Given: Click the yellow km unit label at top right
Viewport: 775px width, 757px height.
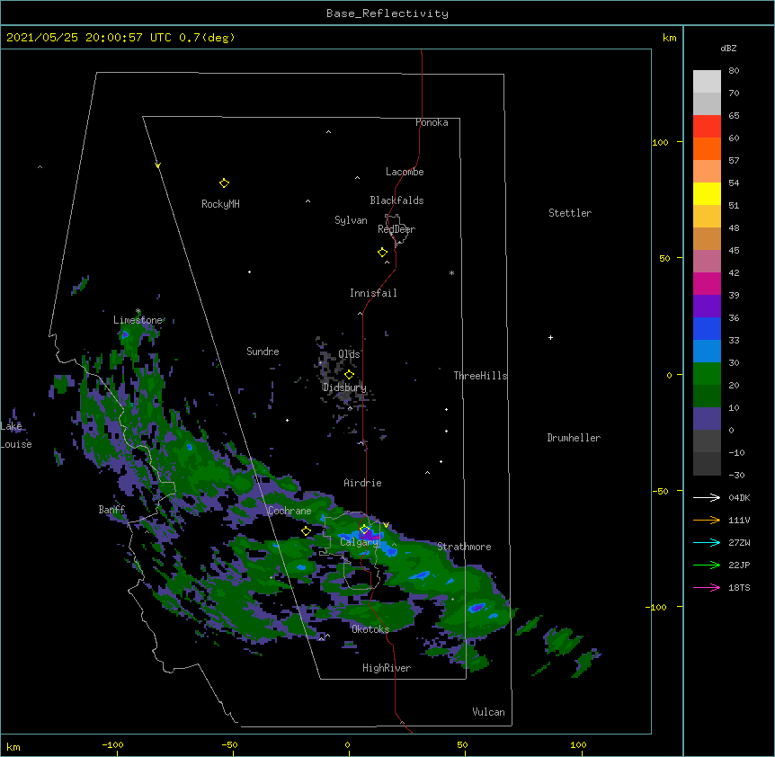Looking at the screenshot, I should point(670,38).
